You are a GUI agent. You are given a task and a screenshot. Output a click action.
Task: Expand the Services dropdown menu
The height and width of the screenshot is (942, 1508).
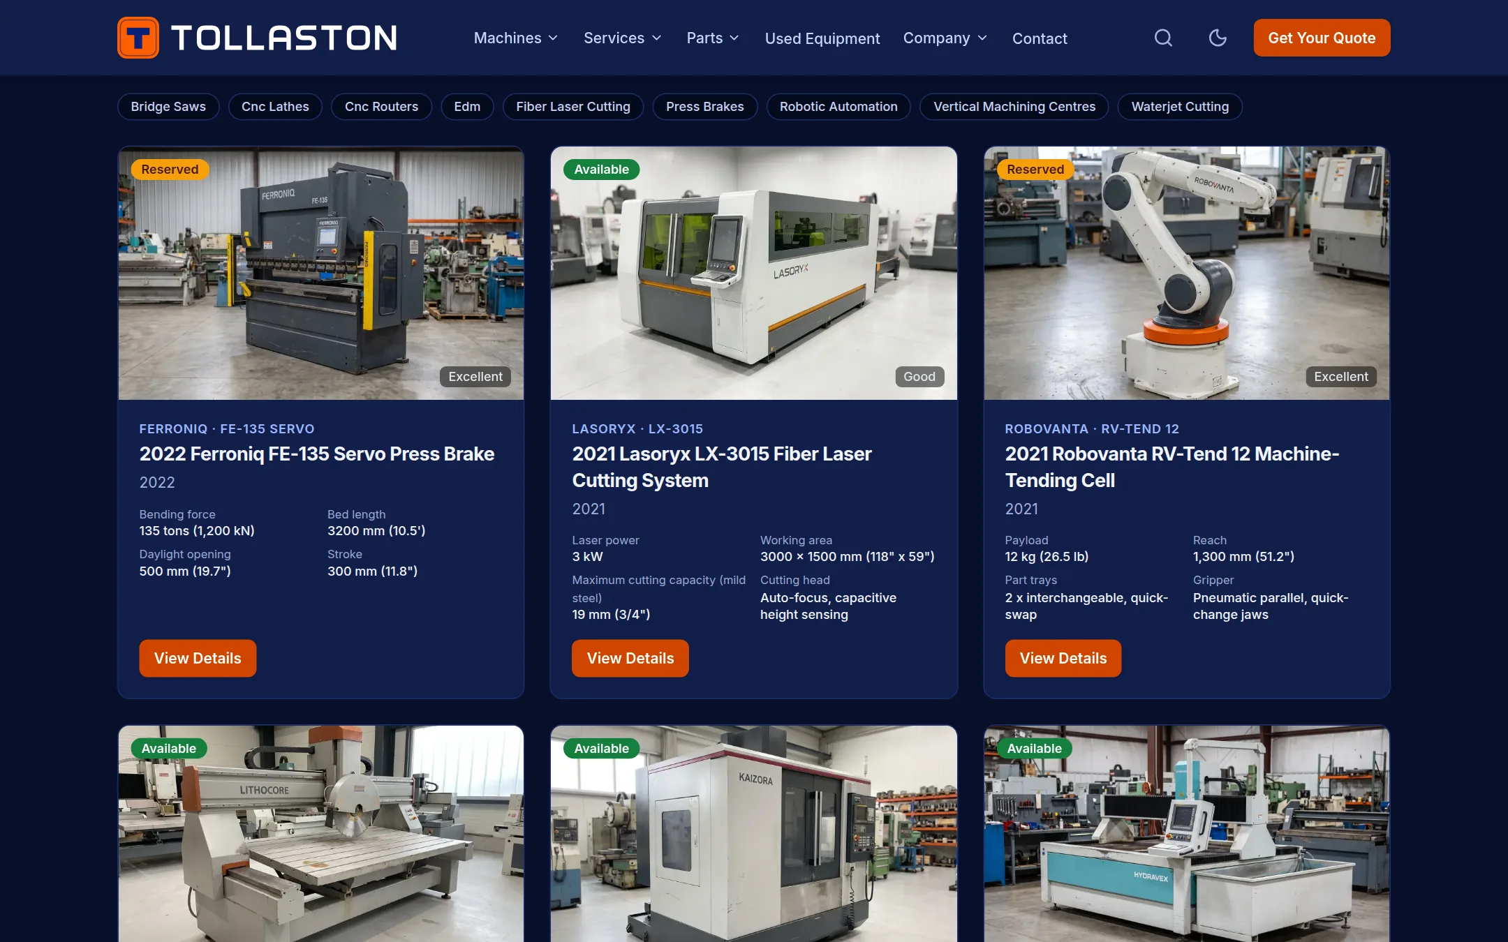coord(622,38)
